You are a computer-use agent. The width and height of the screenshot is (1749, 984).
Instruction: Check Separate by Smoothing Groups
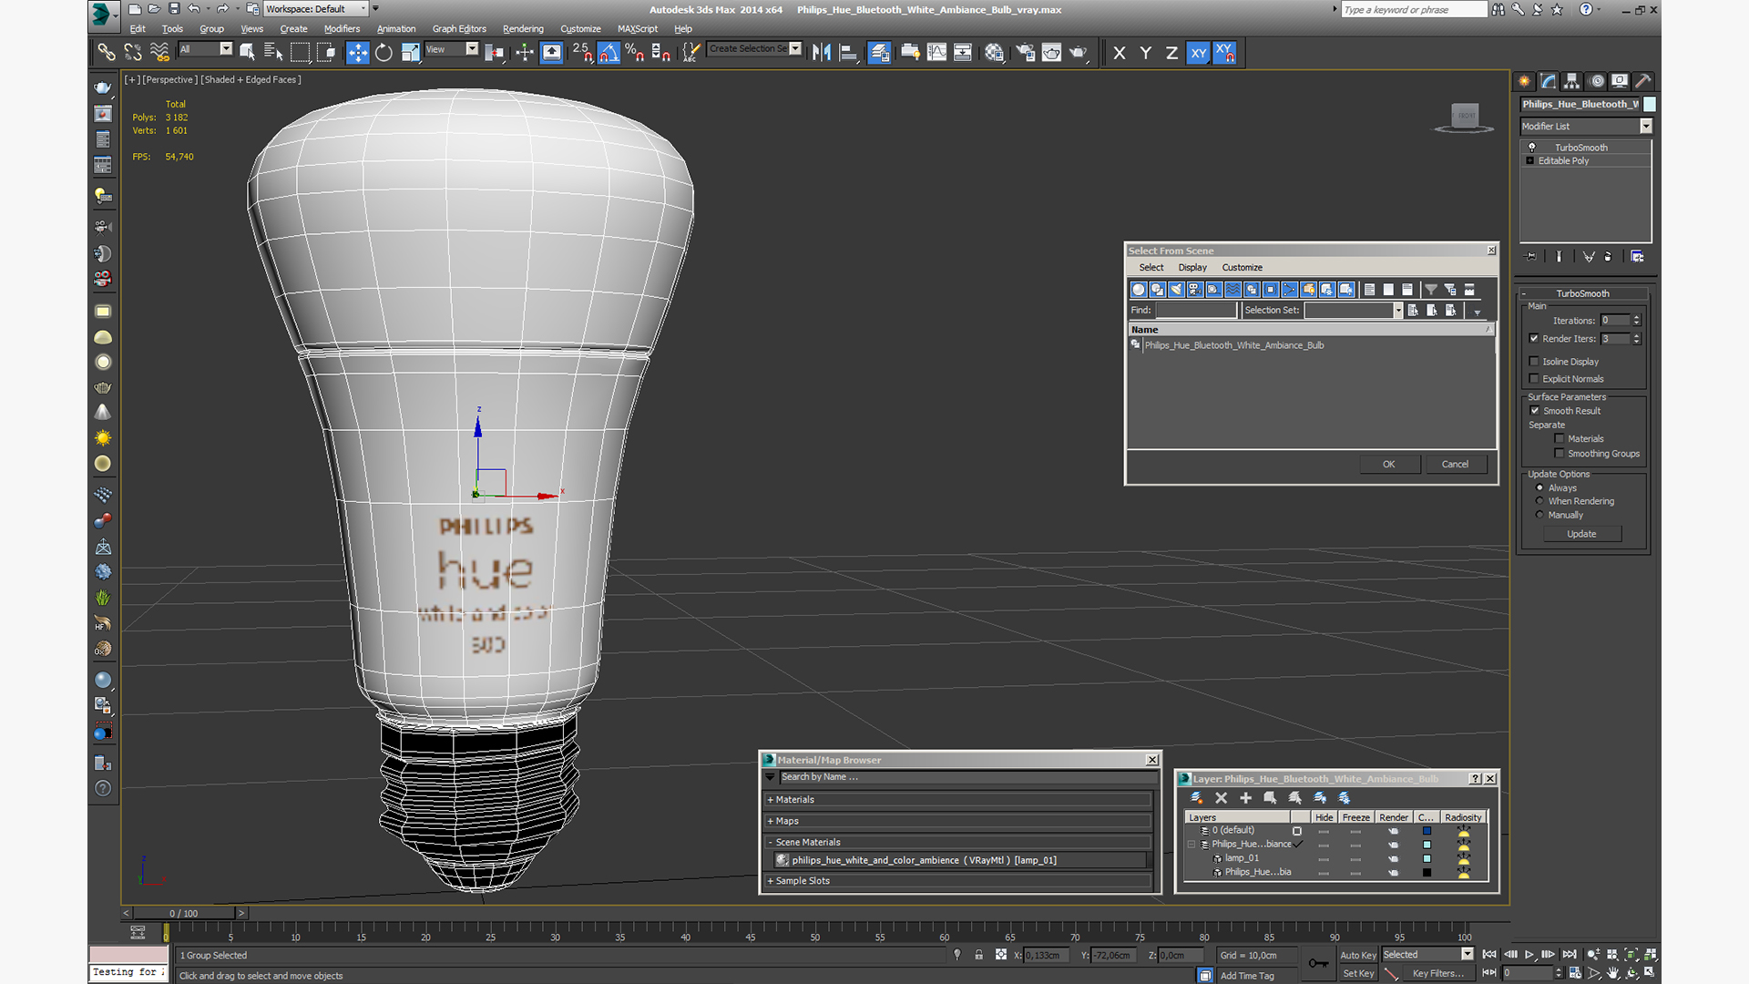tap(1560, 454)
